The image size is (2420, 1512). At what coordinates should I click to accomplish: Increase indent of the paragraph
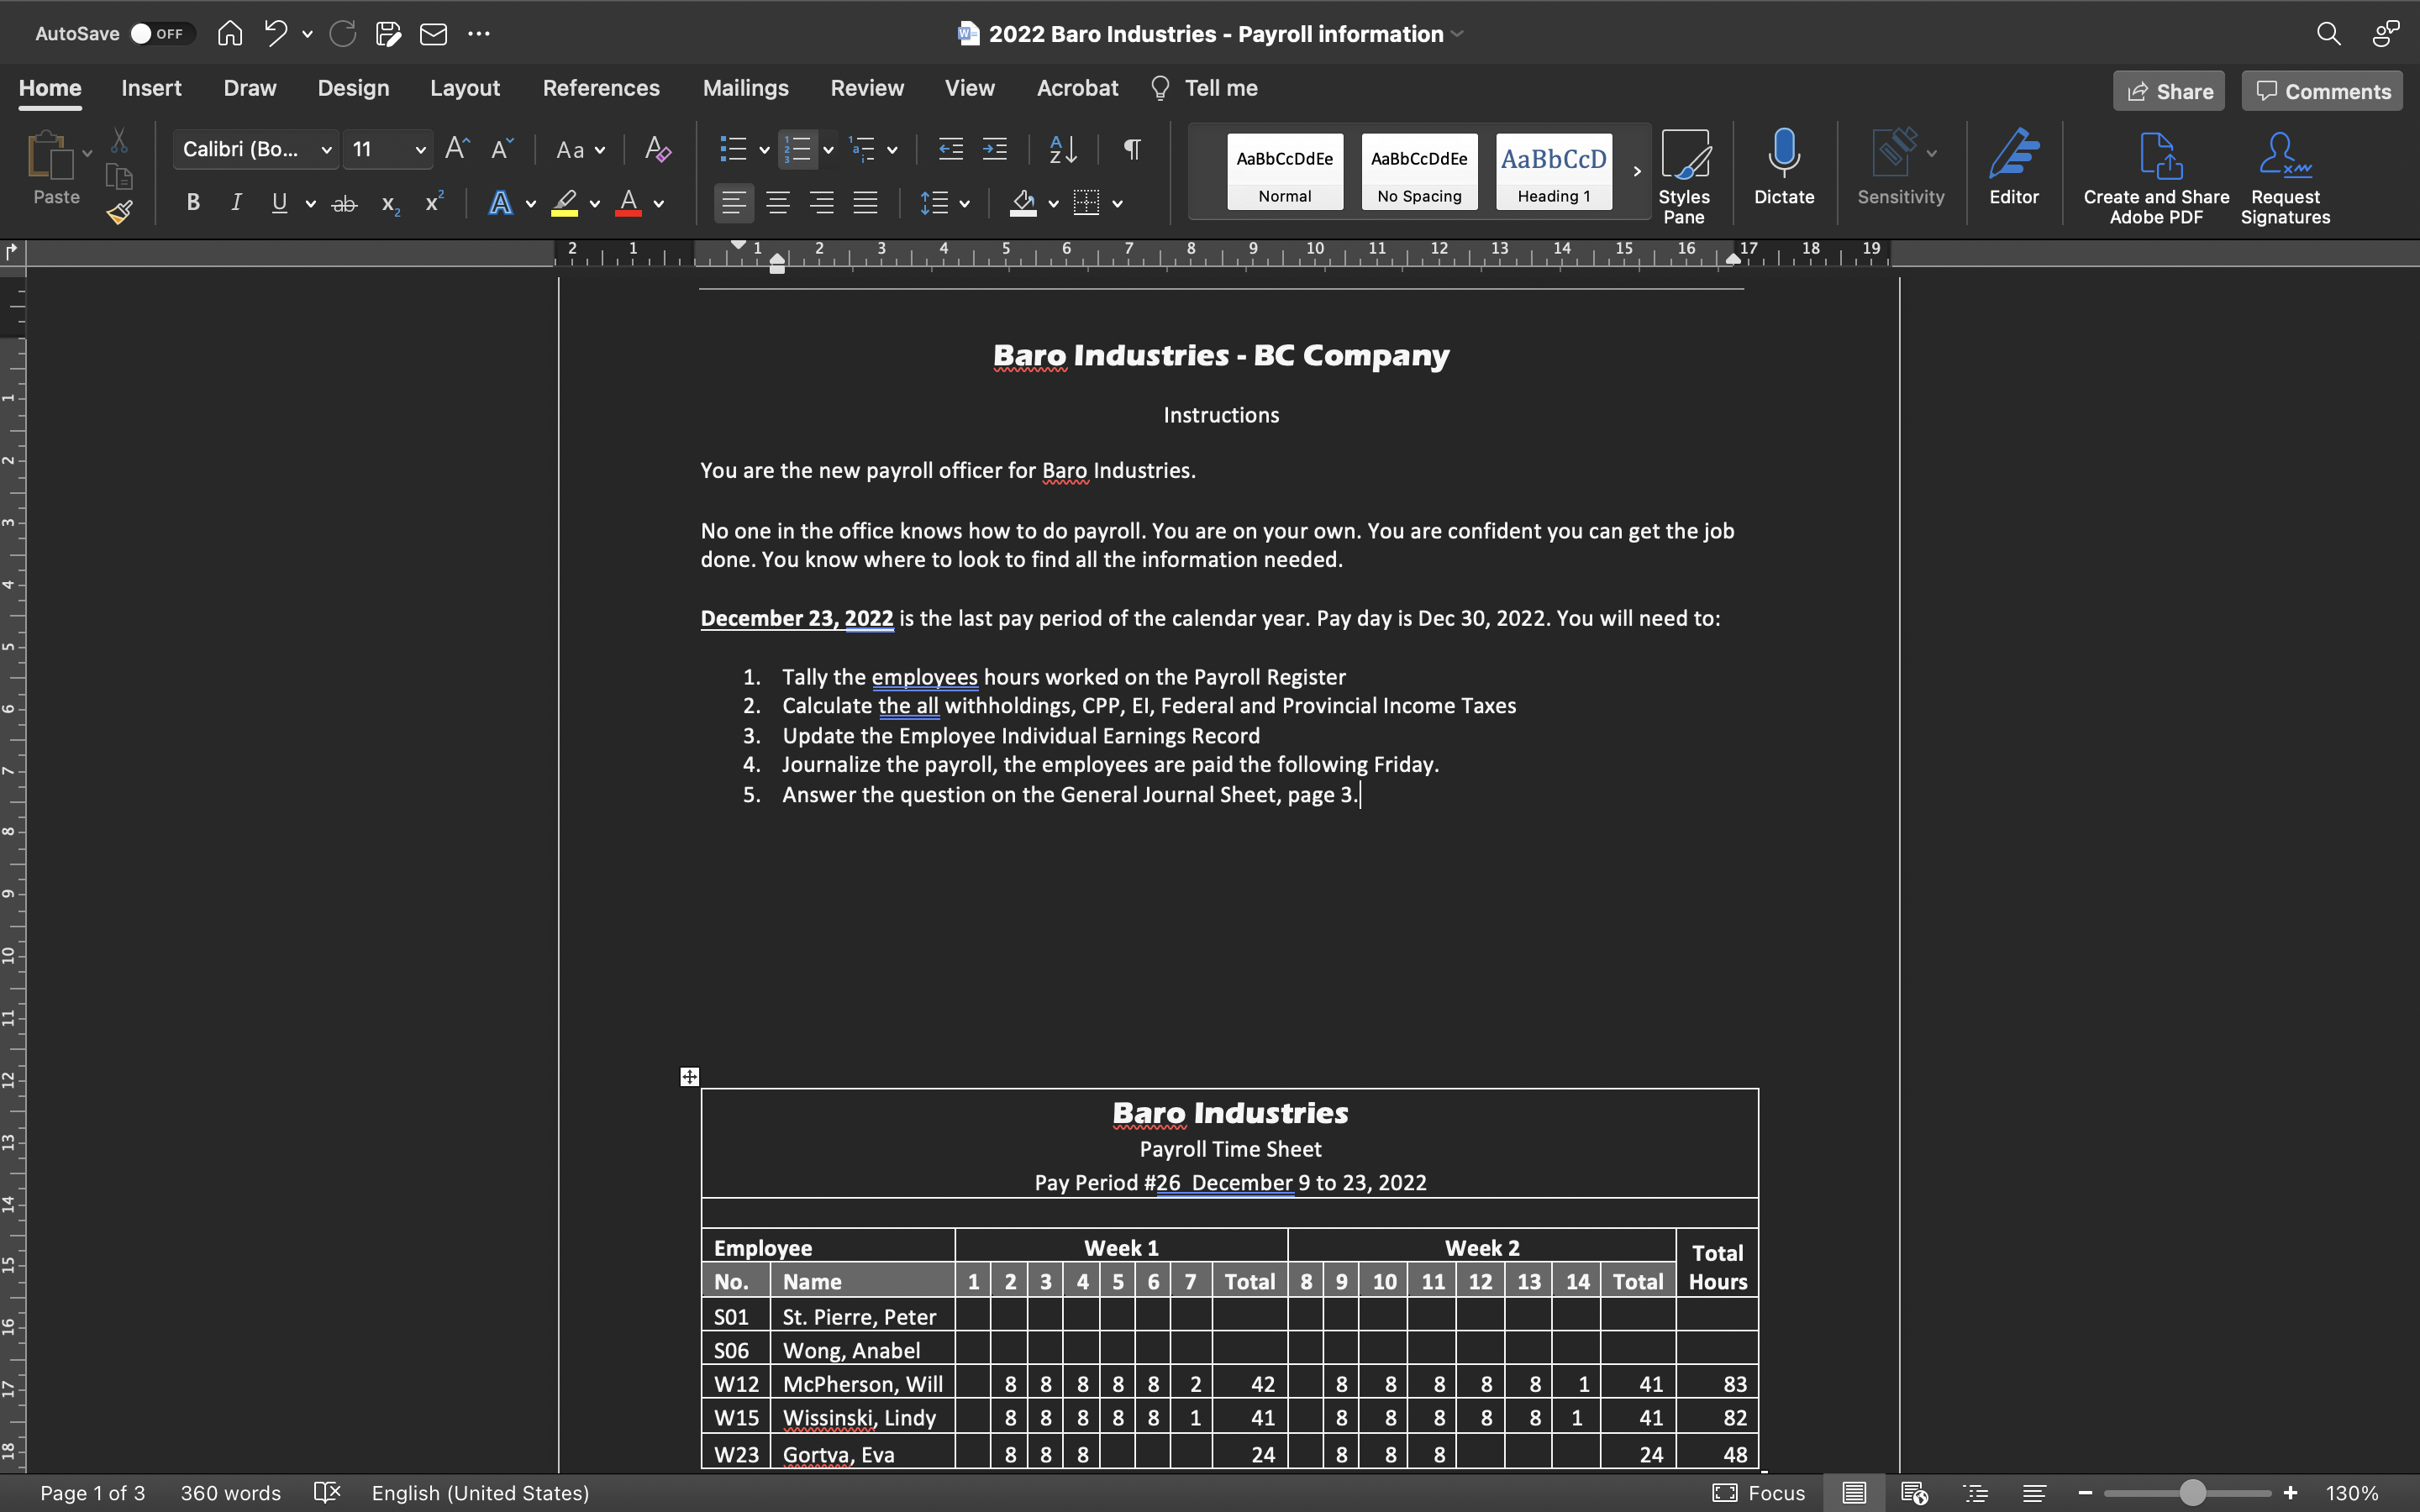(x=994, y=150)
